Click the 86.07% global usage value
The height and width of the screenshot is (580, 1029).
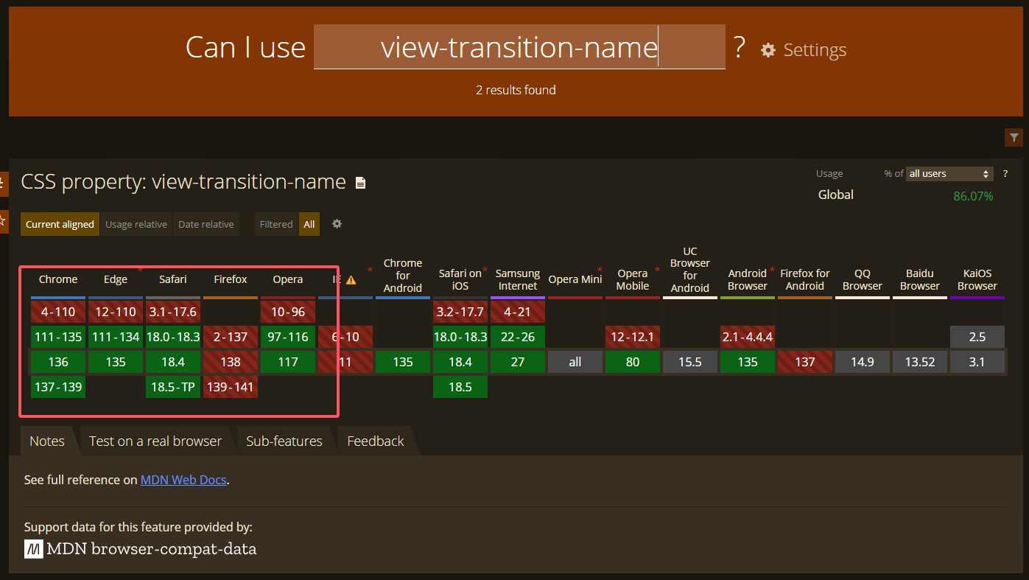(973, 196)
